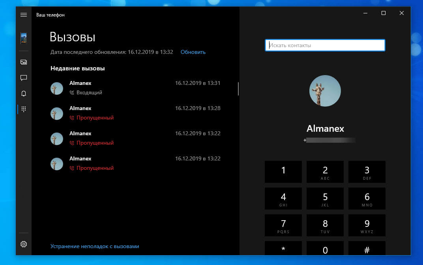Open the Calls dialpad sidebar icon
Viewport: 423px width, 265px height.
coord(24,109)
